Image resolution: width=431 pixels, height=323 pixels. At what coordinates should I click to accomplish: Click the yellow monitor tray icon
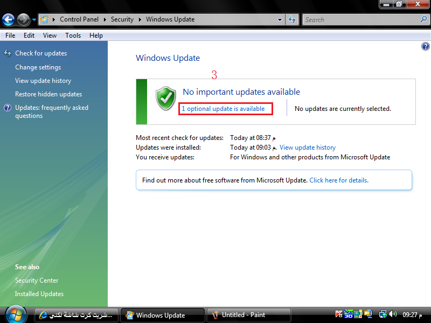pyautogui.click(x=368, y=314)
